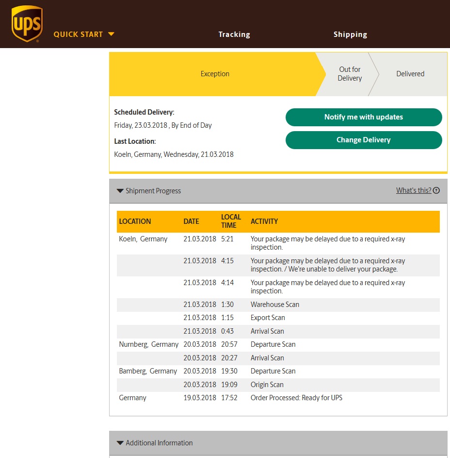Click the Scheduled Delivery label
This screenshot has height=458, width=450.
[x=144, y=112]
